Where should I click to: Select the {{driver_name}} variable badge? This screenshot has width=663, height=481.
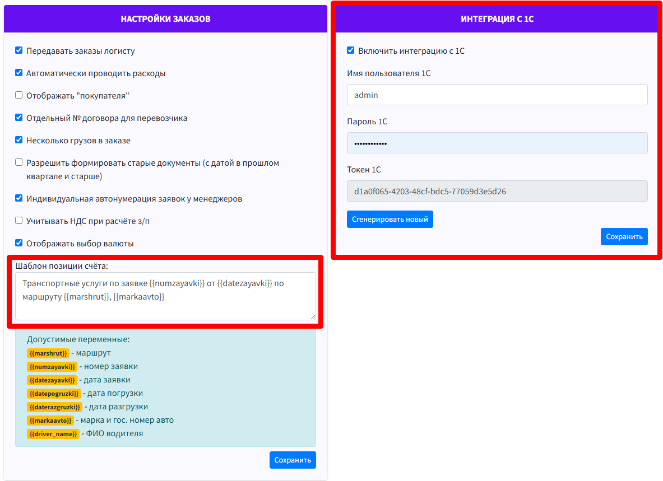(53, 434)
